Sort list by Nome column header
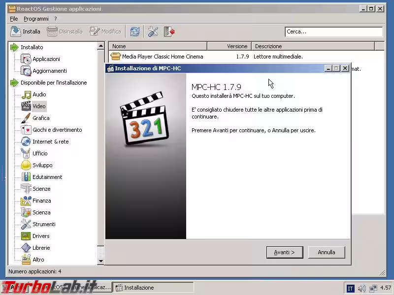The image size is (394, 295). tap(158, 46)
